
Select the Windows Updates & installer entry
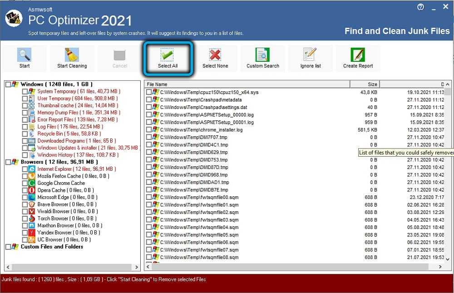point(87,148)
